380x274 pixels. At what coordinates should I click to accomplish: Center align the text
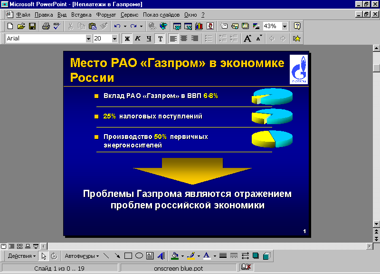[184, 39]
